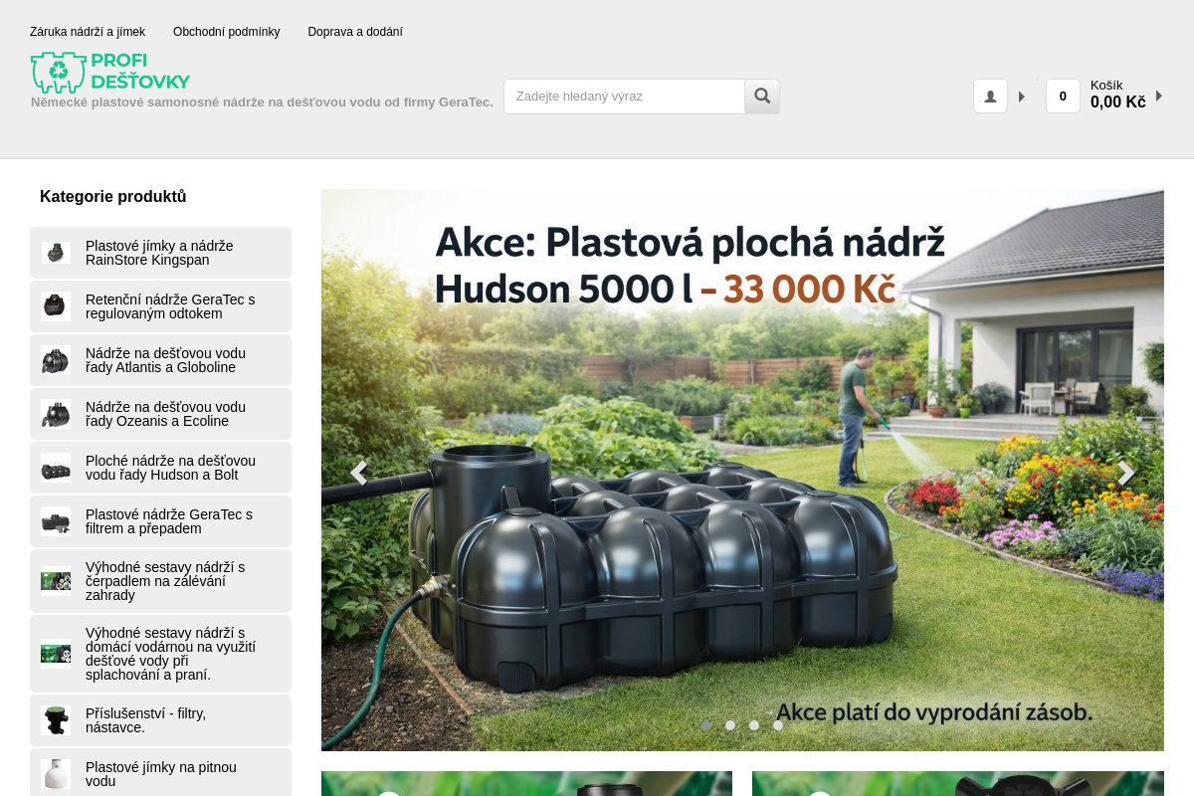Open the Obchodní podmínky menu item
The image size is (1194, 796).
226,32
